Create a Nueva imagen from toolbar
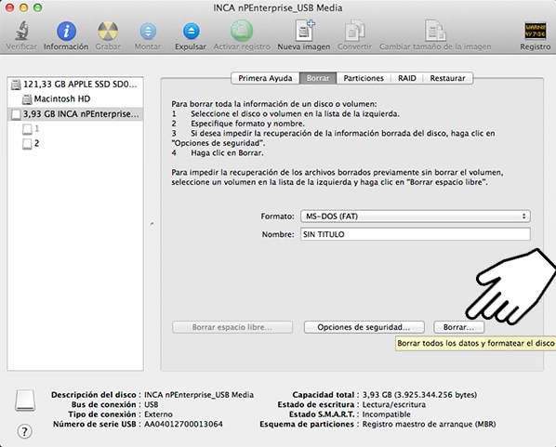The height and width of the screenshot is (447, 556). 304,31
